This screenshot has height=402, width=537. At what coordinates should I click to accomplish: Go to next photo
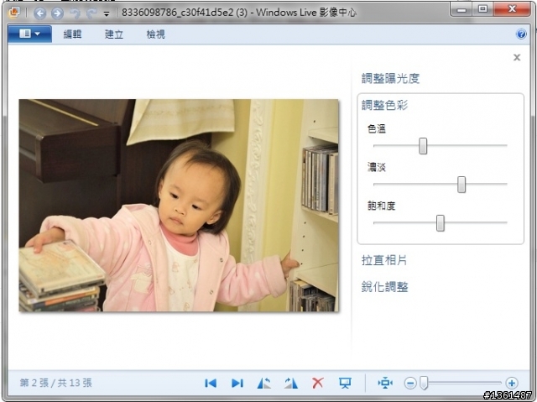pyautogui.click(x=237, y=383)
